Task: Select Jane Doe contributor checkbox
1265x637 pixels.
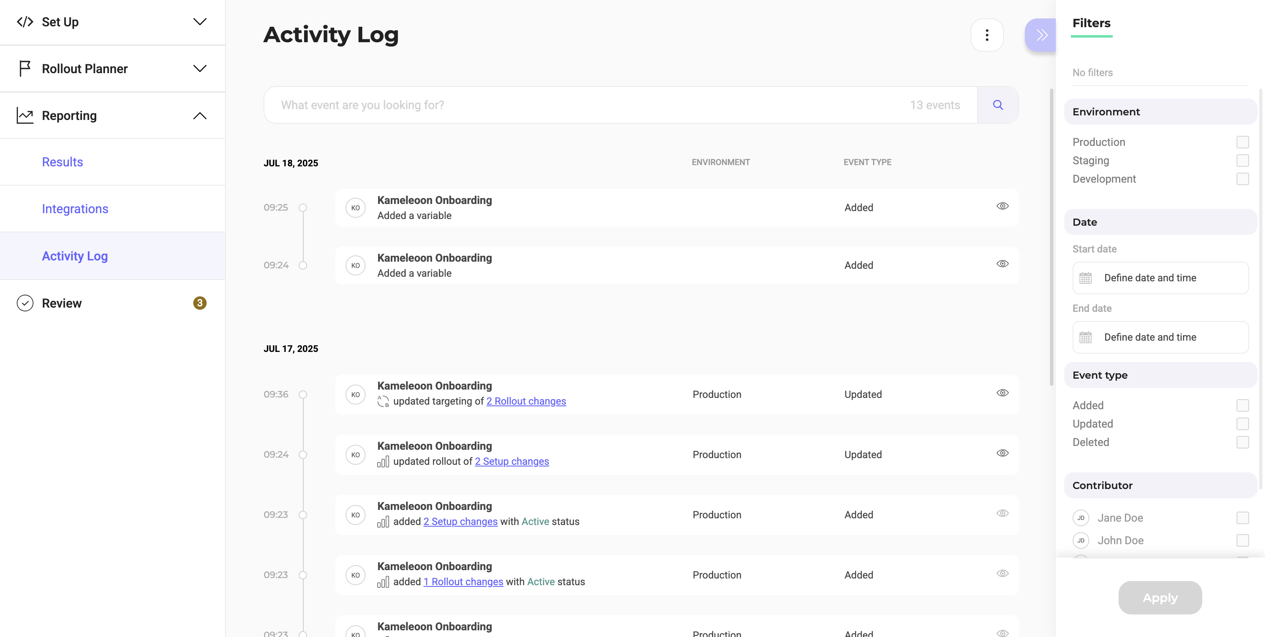Action: pos(1242,518)
